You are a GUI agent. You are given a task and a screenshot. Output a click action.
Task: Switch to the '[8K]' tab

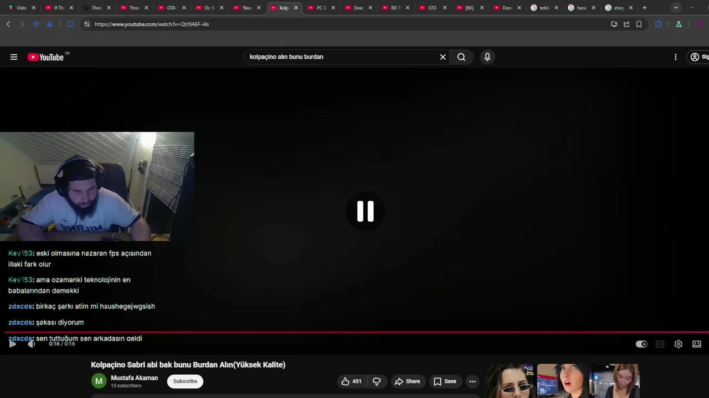tap(469, 8)
